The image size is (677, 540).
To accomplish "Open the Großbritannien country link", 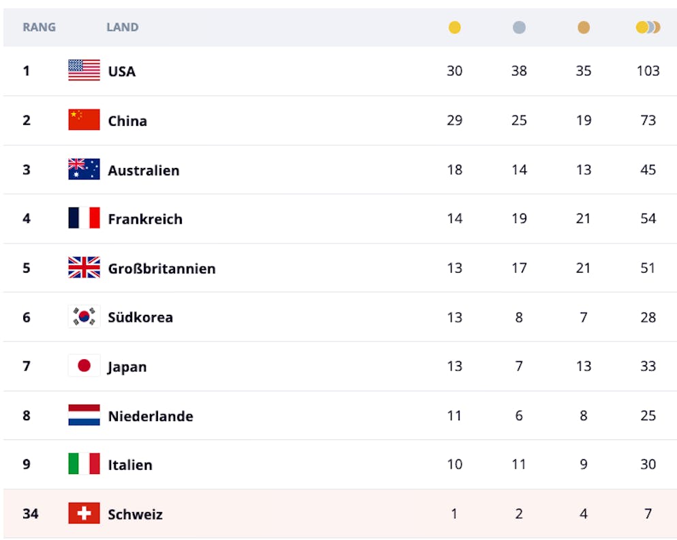I will tap(161, 269).
